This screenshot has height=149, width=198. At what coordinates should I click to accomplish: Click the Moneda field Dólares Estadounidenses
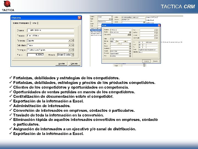pos(64,55)
